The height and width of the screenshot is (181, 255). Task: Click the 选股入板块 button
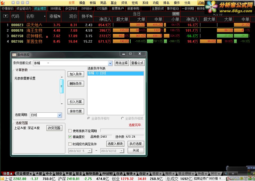(x=115, y=144)
